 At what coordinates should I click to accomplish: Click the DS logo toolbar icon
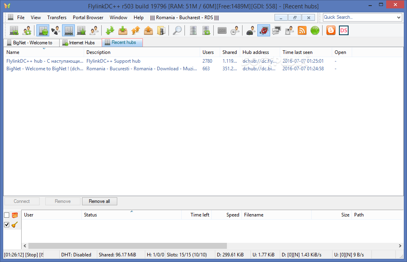(344, 31)
